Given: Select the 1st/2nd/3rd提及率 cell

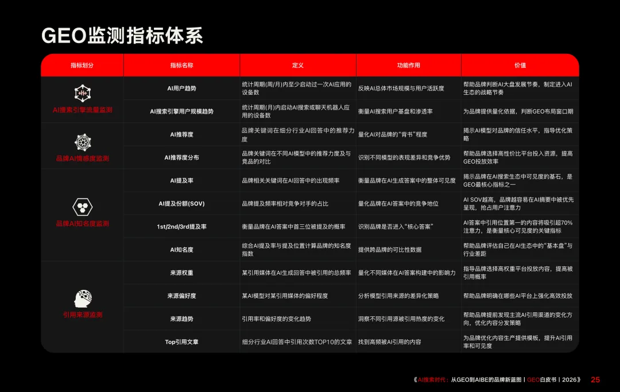Looking at the screenshot, I should coord(182,227).
